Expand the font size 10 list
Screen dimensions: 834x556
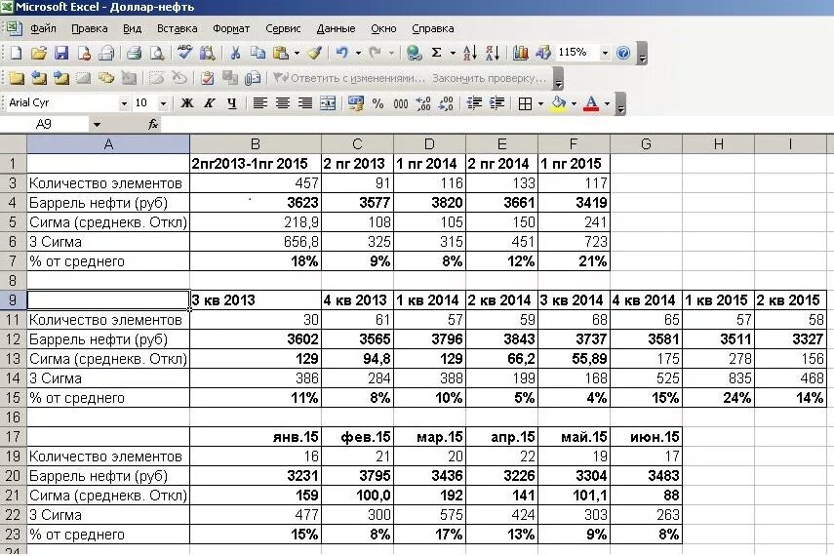point(163,103)
